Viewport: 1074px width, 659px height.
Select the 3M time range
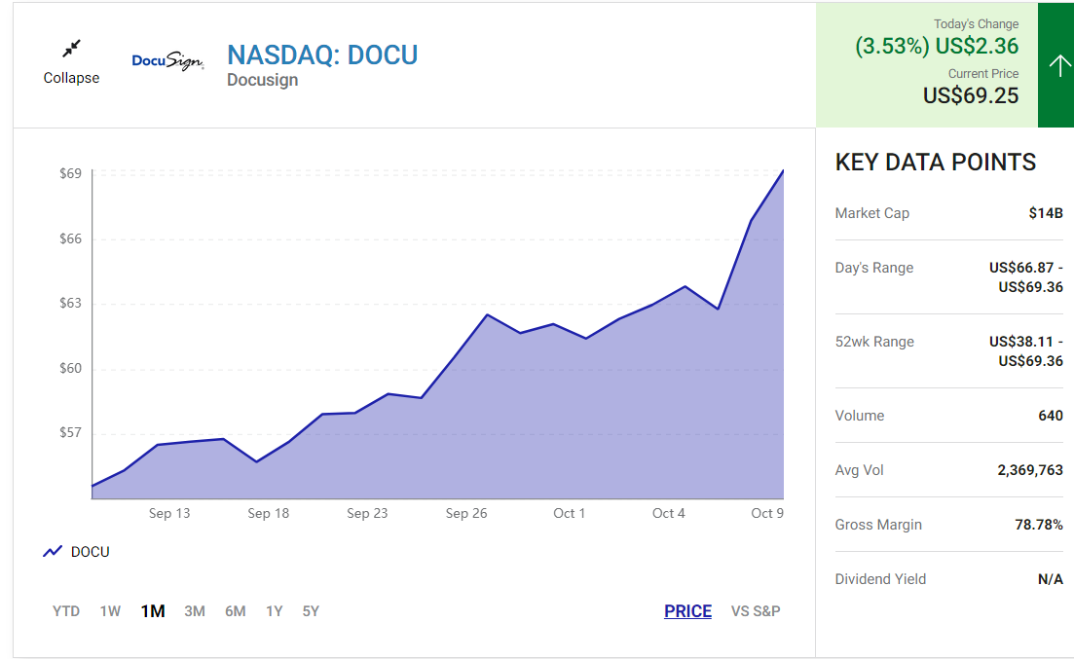[x=195, y=611]
